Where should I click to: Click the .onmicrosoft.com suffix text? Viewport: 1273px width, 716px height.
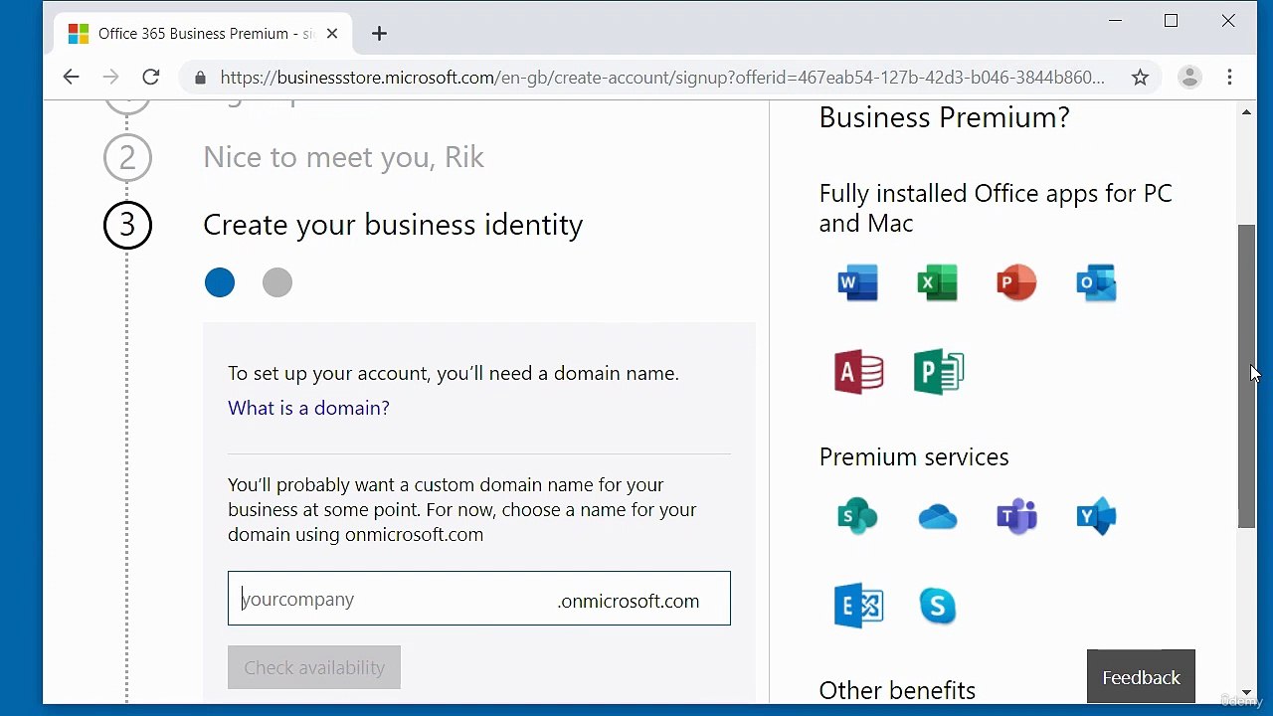point(629,601)
